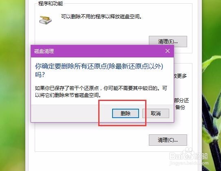
Task: Click the partially hidden 放更多 text
Action: point(180,76)
